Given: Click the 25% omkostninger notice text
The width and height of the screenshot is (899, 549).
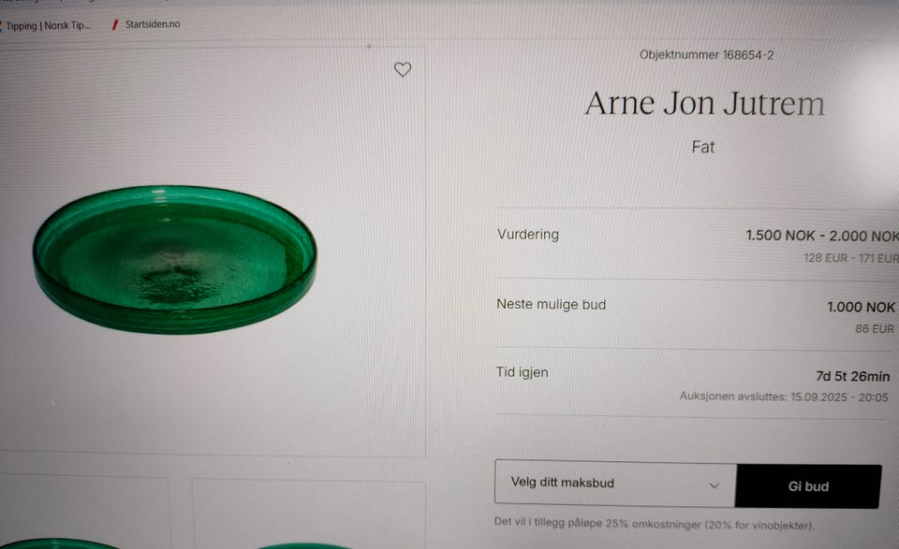Looking at the screenshot, I should coord(655,523).
